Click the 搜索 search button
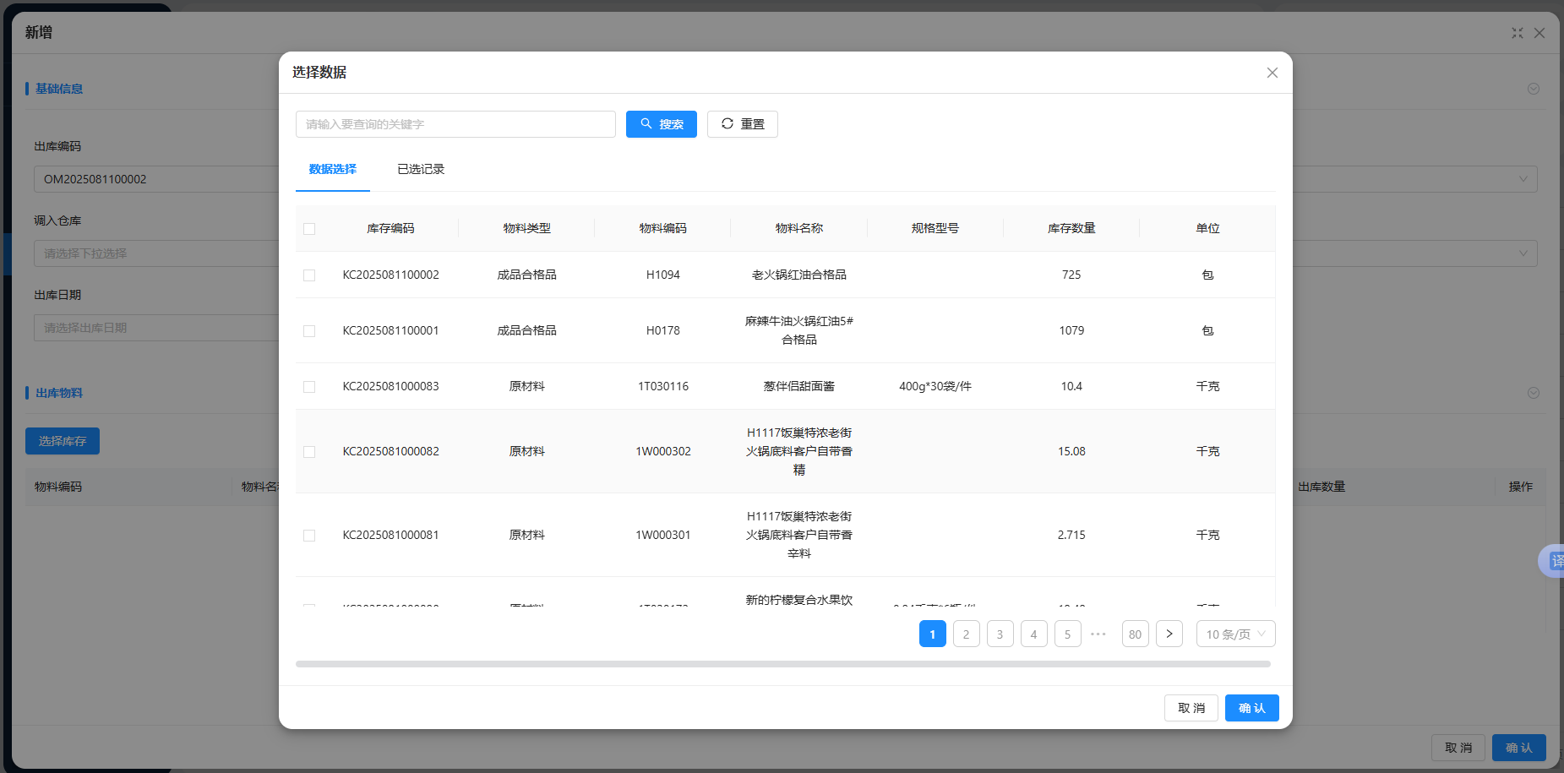Viewport: 1564px width, 773px height. [x=662, y=124]
